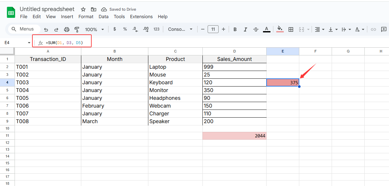Click the undo arrow icon
This screenshot has width=389, height=186.
46,29
